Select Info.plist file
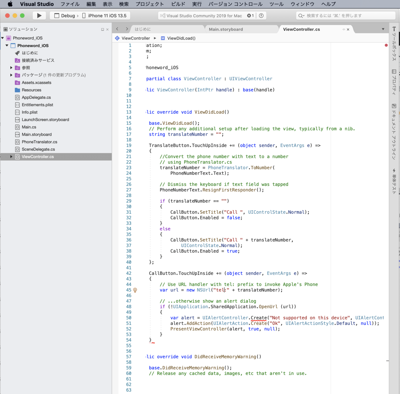The width and height of the screenshot is (400, 394). (x=29, y=112)
